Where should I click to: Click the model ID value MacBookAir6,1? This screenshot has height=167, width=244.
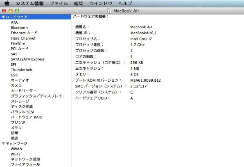[143, 33]
